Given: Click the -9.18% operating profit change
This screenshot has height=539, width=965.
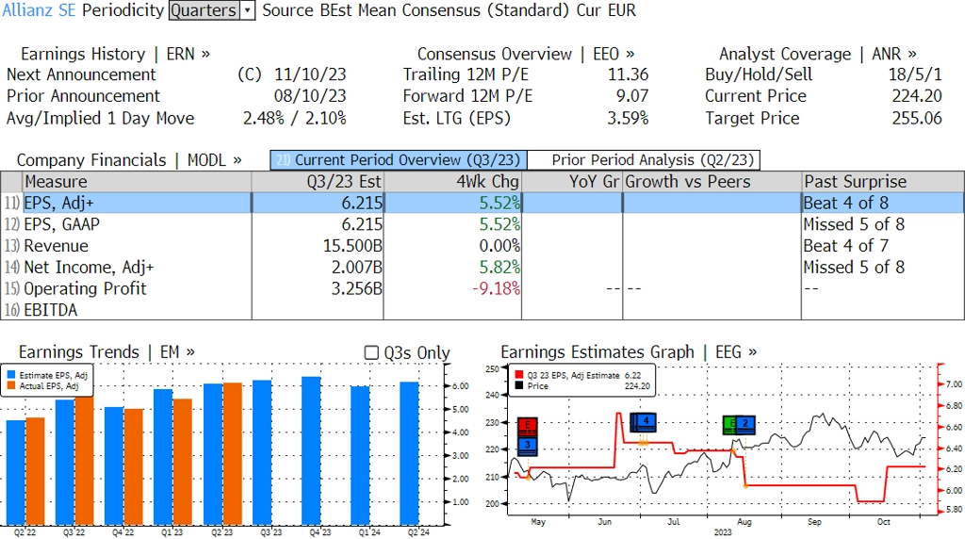Looking at the screenshot, I should [x=496, y=288].
